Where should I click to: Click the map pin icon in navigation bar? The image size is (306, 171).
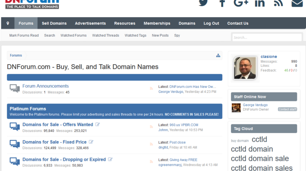coord(8,23)
